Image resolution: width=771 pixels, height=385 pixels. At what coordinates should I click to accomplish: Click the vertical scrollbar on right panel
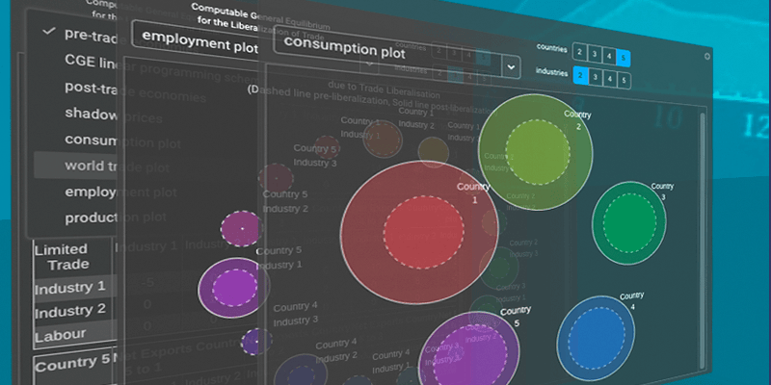coord(704,236)
